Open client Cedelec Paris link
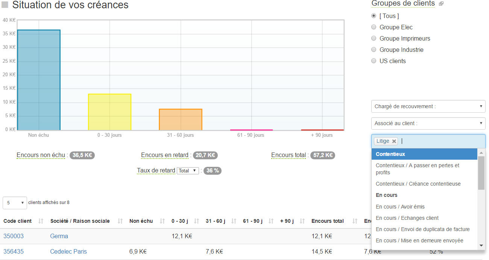This screenshot has height=260, width=489. coord(68,251)
